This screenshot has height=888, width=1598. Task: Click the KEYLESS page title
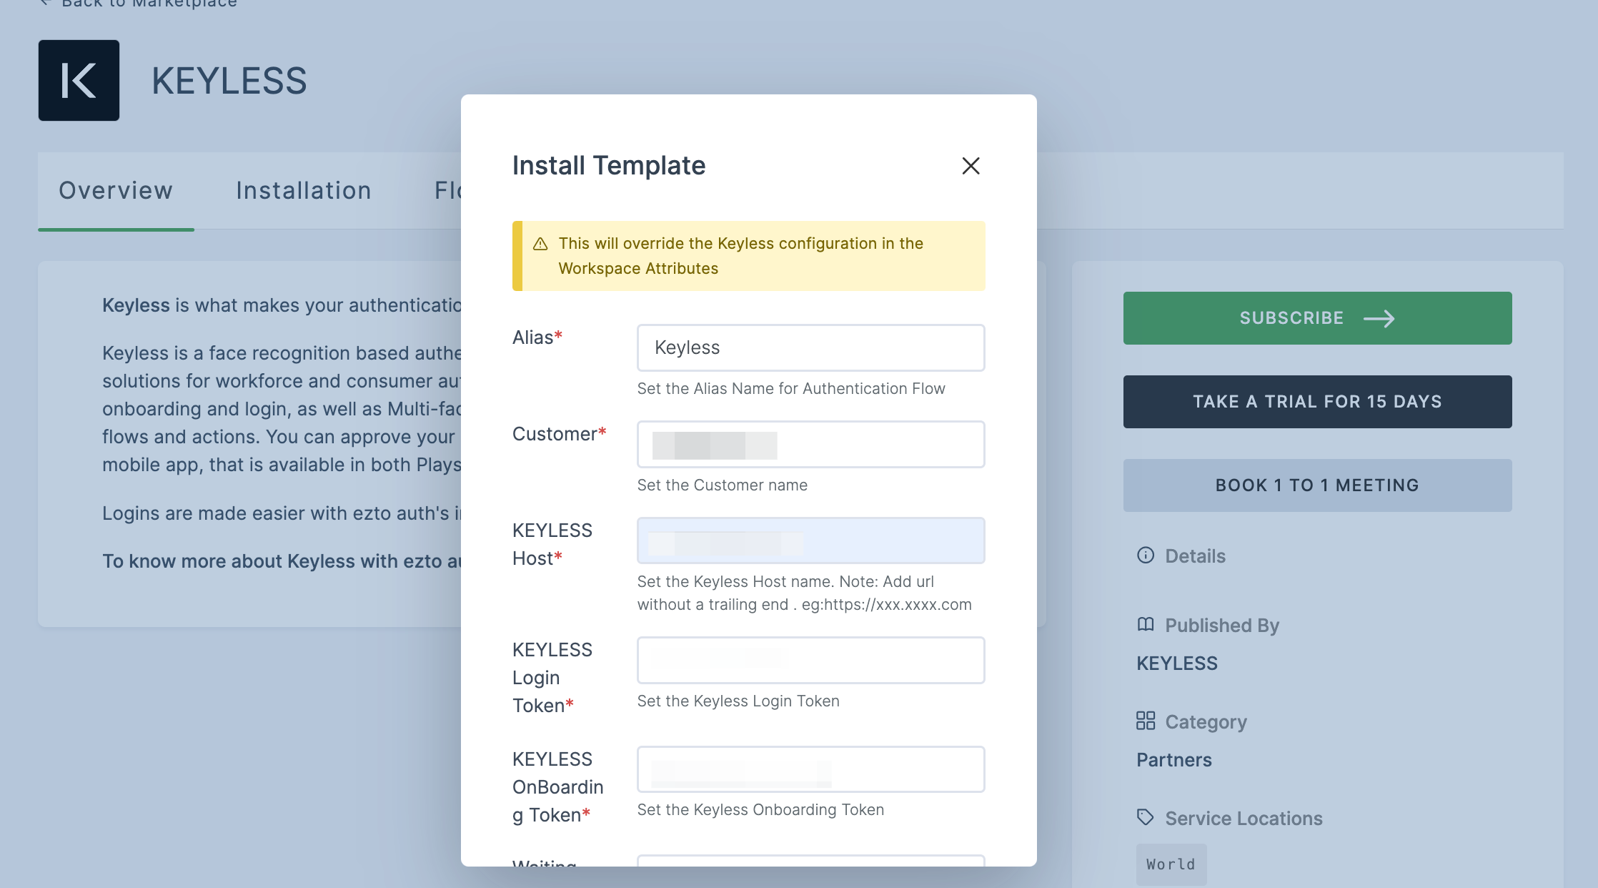(229, 81)
